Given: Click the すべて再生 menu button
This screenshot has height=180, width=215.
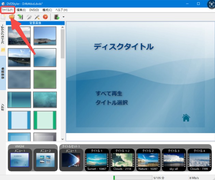Looking at the screenshot, I should (109, 93).
